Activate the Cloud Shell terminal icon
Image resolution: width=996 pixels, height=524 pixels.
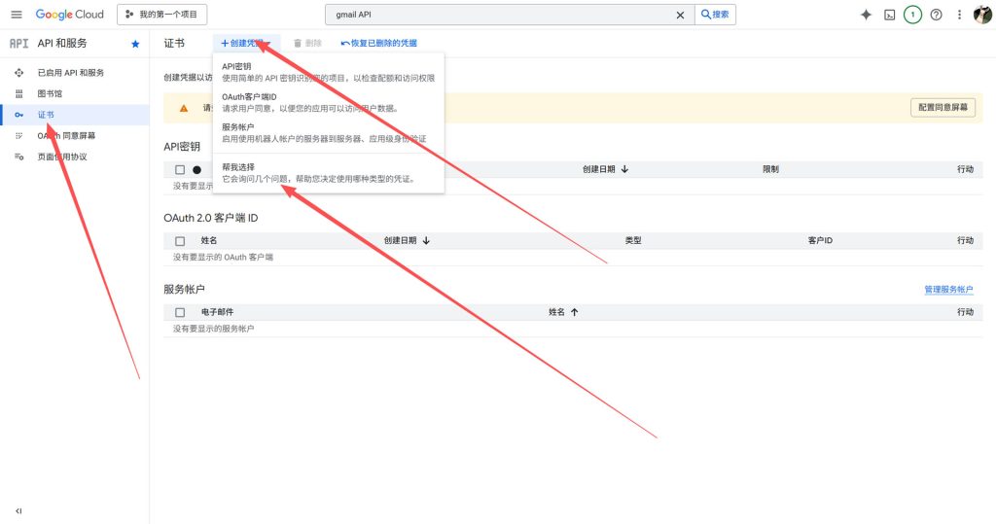tap(889, 15)
